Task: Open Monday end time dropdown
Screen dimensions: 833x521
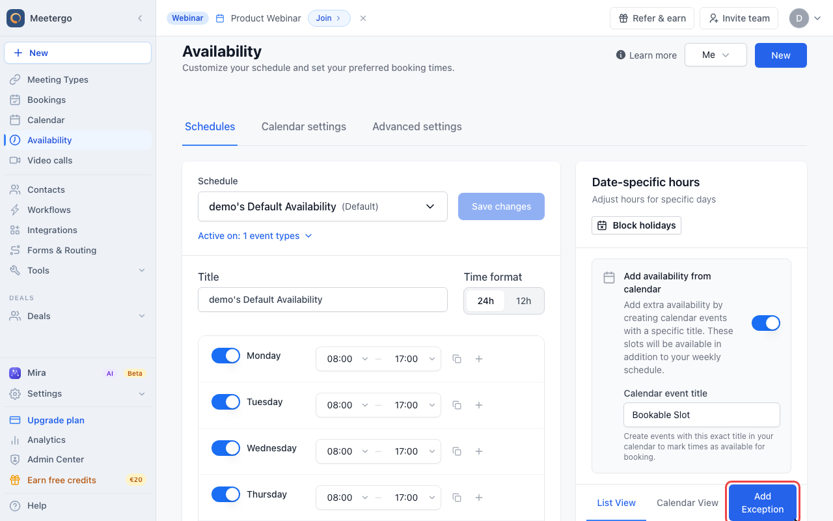Action: (x=414, y=359)
